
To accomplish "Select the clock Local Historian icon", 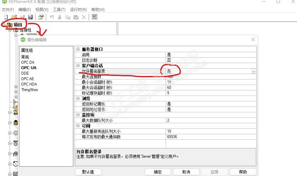I will (15, 164).
